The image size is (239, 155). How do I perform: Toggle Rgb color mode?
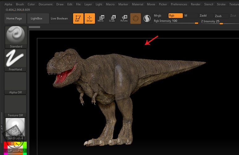point(175,15)
